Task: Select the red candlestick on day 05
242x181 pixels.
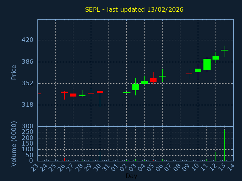Action: click(153, 80)
